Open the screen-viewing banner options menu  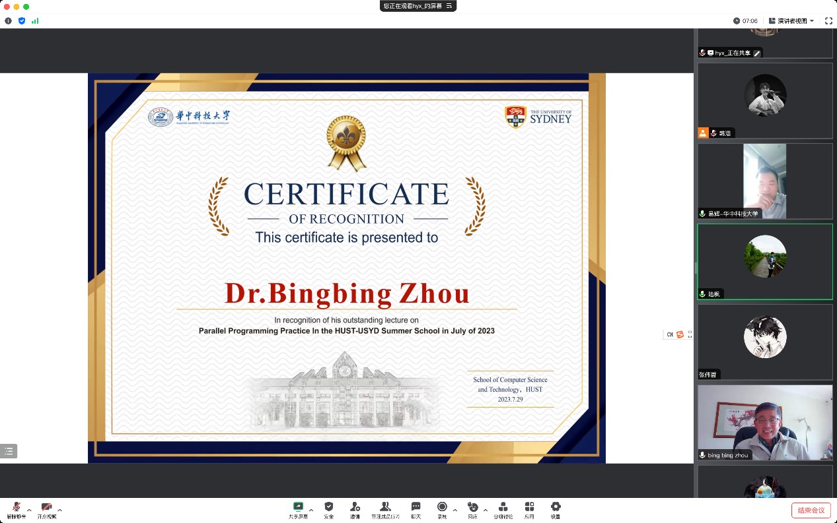click(x=449, y=6)
